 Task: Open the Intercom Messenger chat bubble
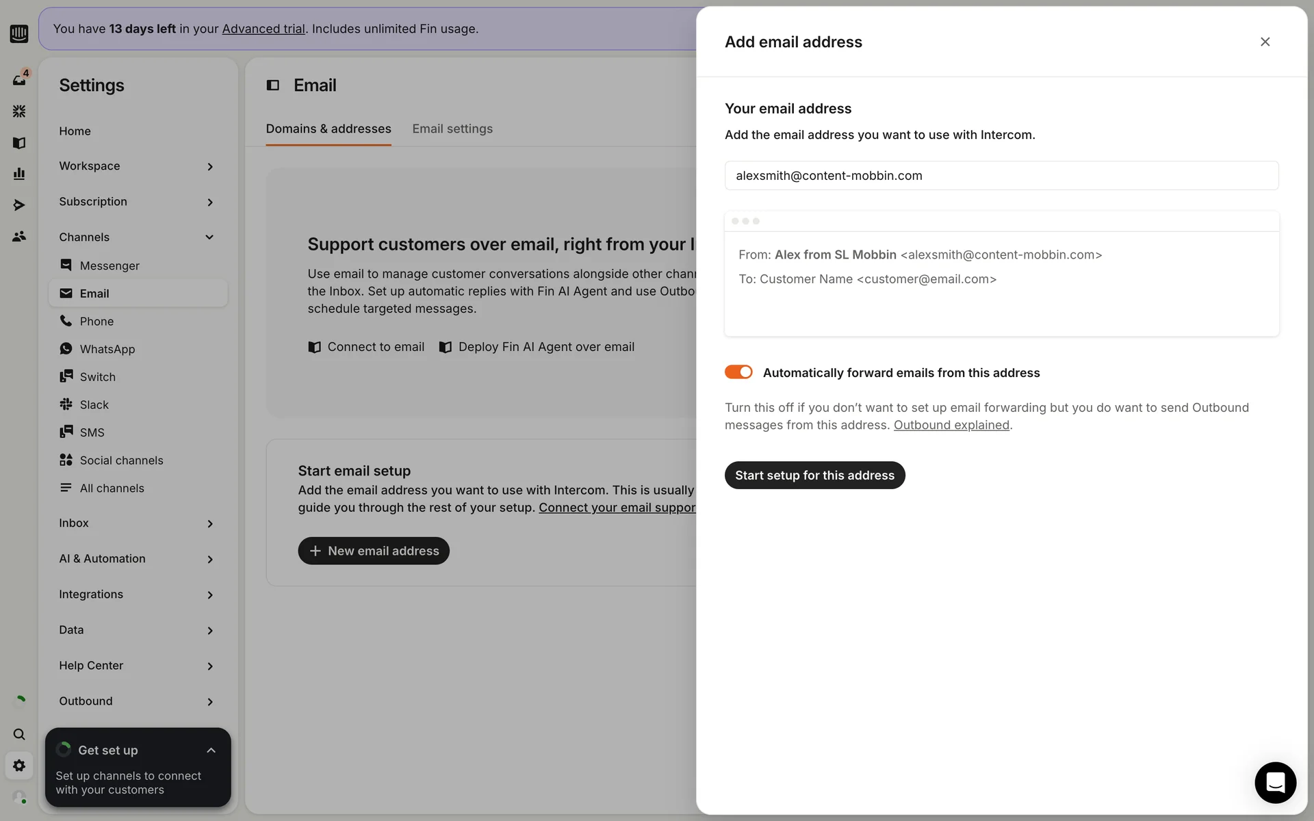[1275, 782]
